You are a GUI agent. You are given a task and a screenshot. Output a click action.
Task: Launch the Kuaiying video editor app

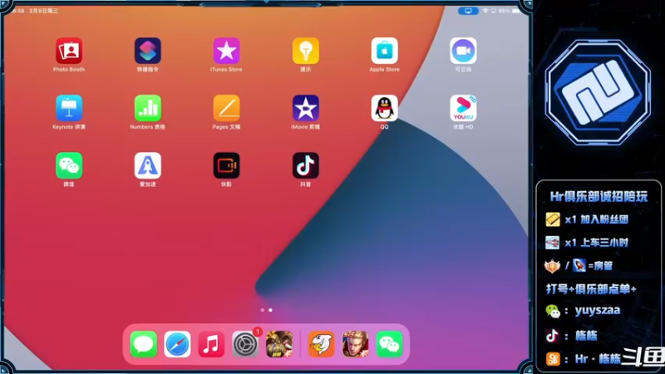coord(226,165)
